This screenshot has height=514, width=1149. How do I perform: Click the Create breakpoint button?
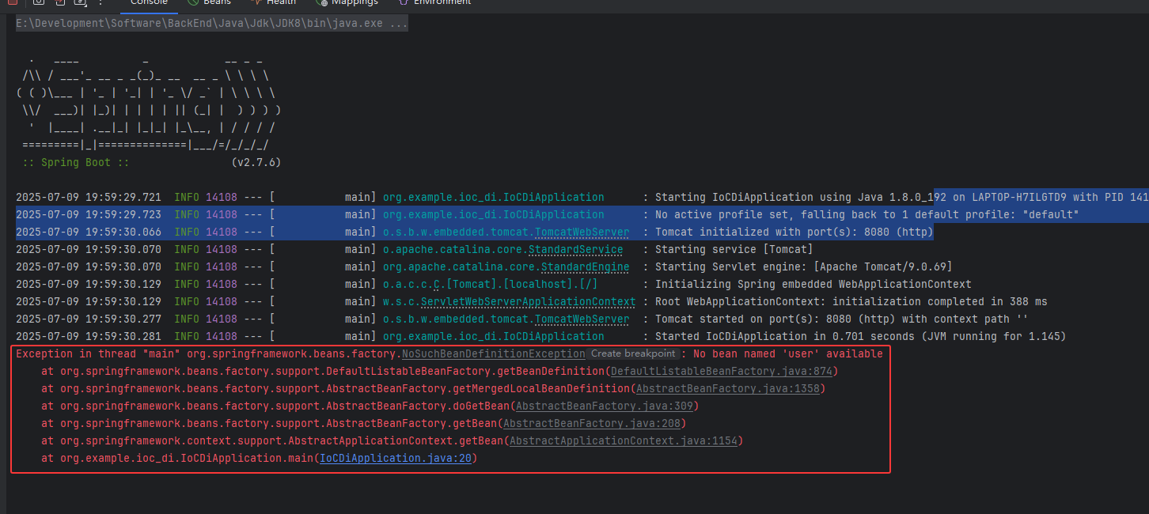tap(633, 354)
